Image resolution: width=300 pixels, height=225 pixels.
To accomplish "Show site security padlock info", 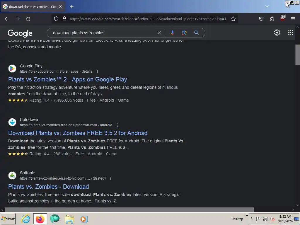I will coord(64,19).
